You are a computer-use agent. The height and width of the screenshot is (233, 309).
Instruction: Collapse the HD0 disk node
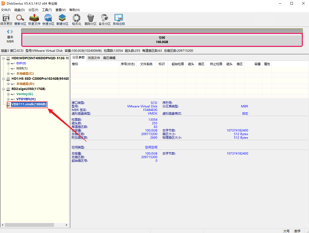point(3,58)
